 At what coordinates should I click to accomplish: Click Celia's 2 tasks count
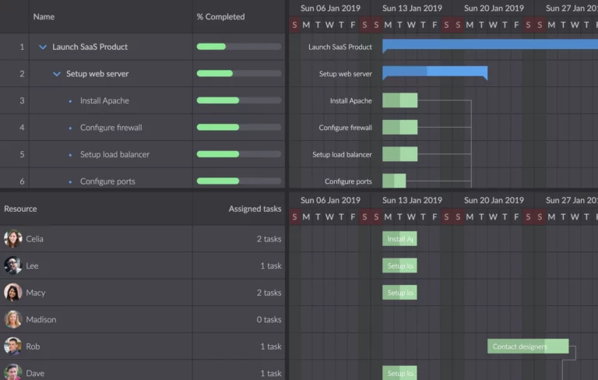coord(269,239)
